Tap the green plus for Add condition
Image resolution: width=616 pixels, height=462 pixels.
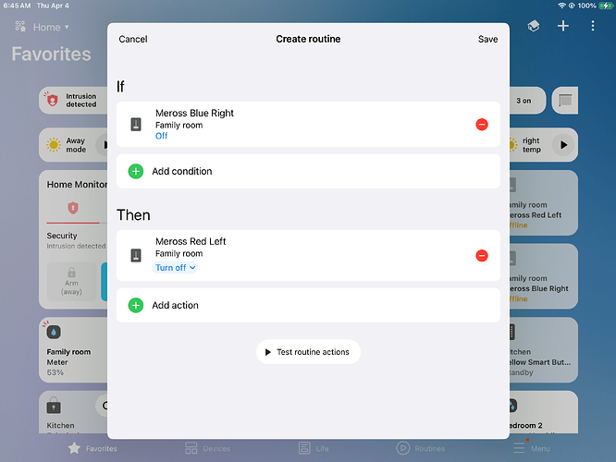tap(136, 171)
